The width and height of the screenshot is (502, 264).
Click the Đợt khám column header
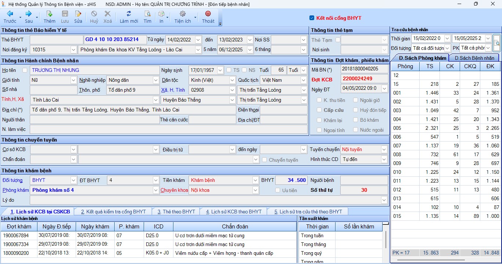coord(19,227)
